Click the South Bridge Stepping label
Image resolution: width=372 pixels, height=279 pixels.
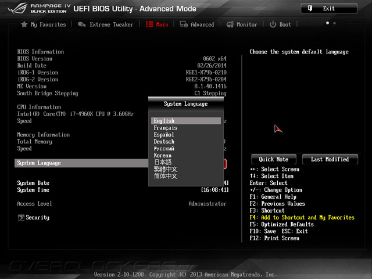pos(48,93)
